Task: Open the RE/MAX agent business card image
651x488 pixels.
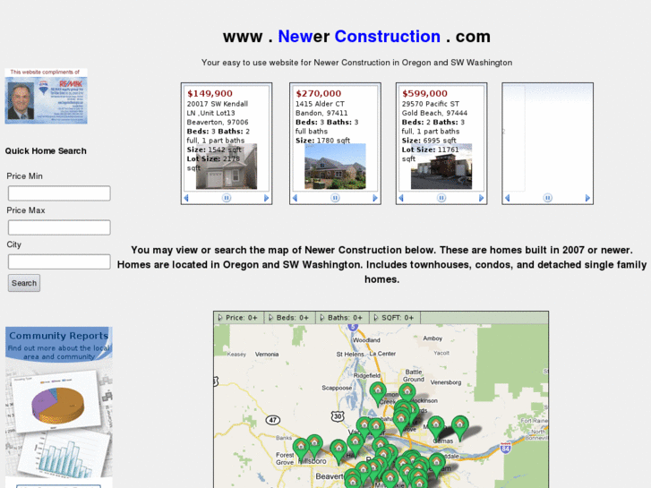Action: (46, 97)
